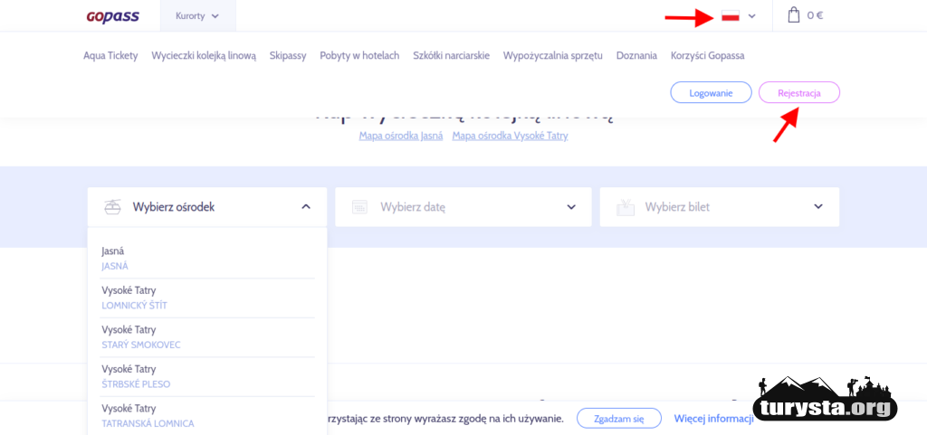Image resolution: width=927 pixels, height=435 pixels.
Task: Open the Aqua Tickety menu item
Action: pyautogui.click(x=110, y=55)
